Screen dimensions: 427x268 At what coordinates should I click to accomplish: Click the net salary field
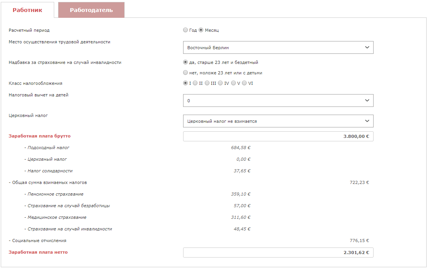(x=278, y=253)
